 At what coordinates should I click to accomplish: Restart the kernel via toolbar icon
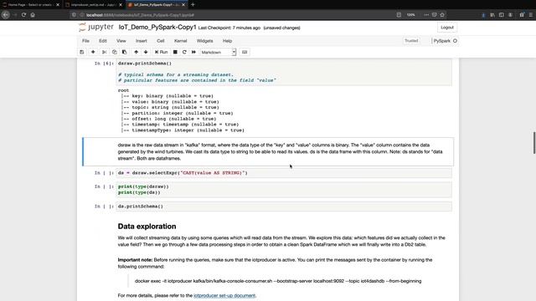pos(184,52)
